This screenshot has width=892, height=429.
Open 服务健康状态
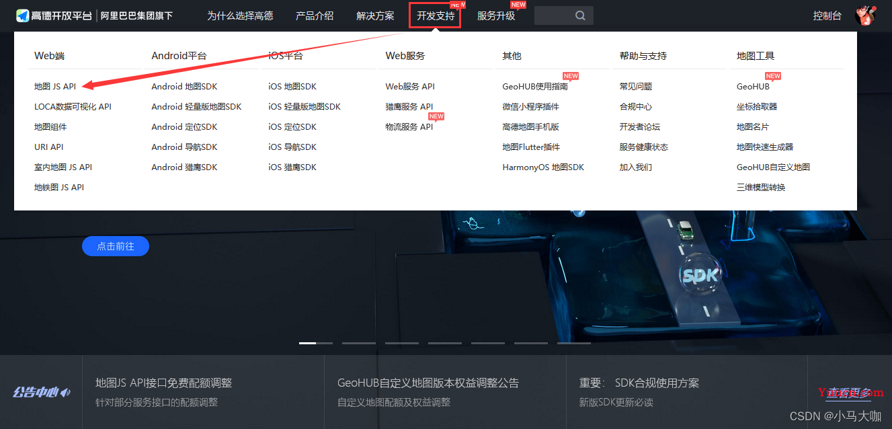(644, 147)
